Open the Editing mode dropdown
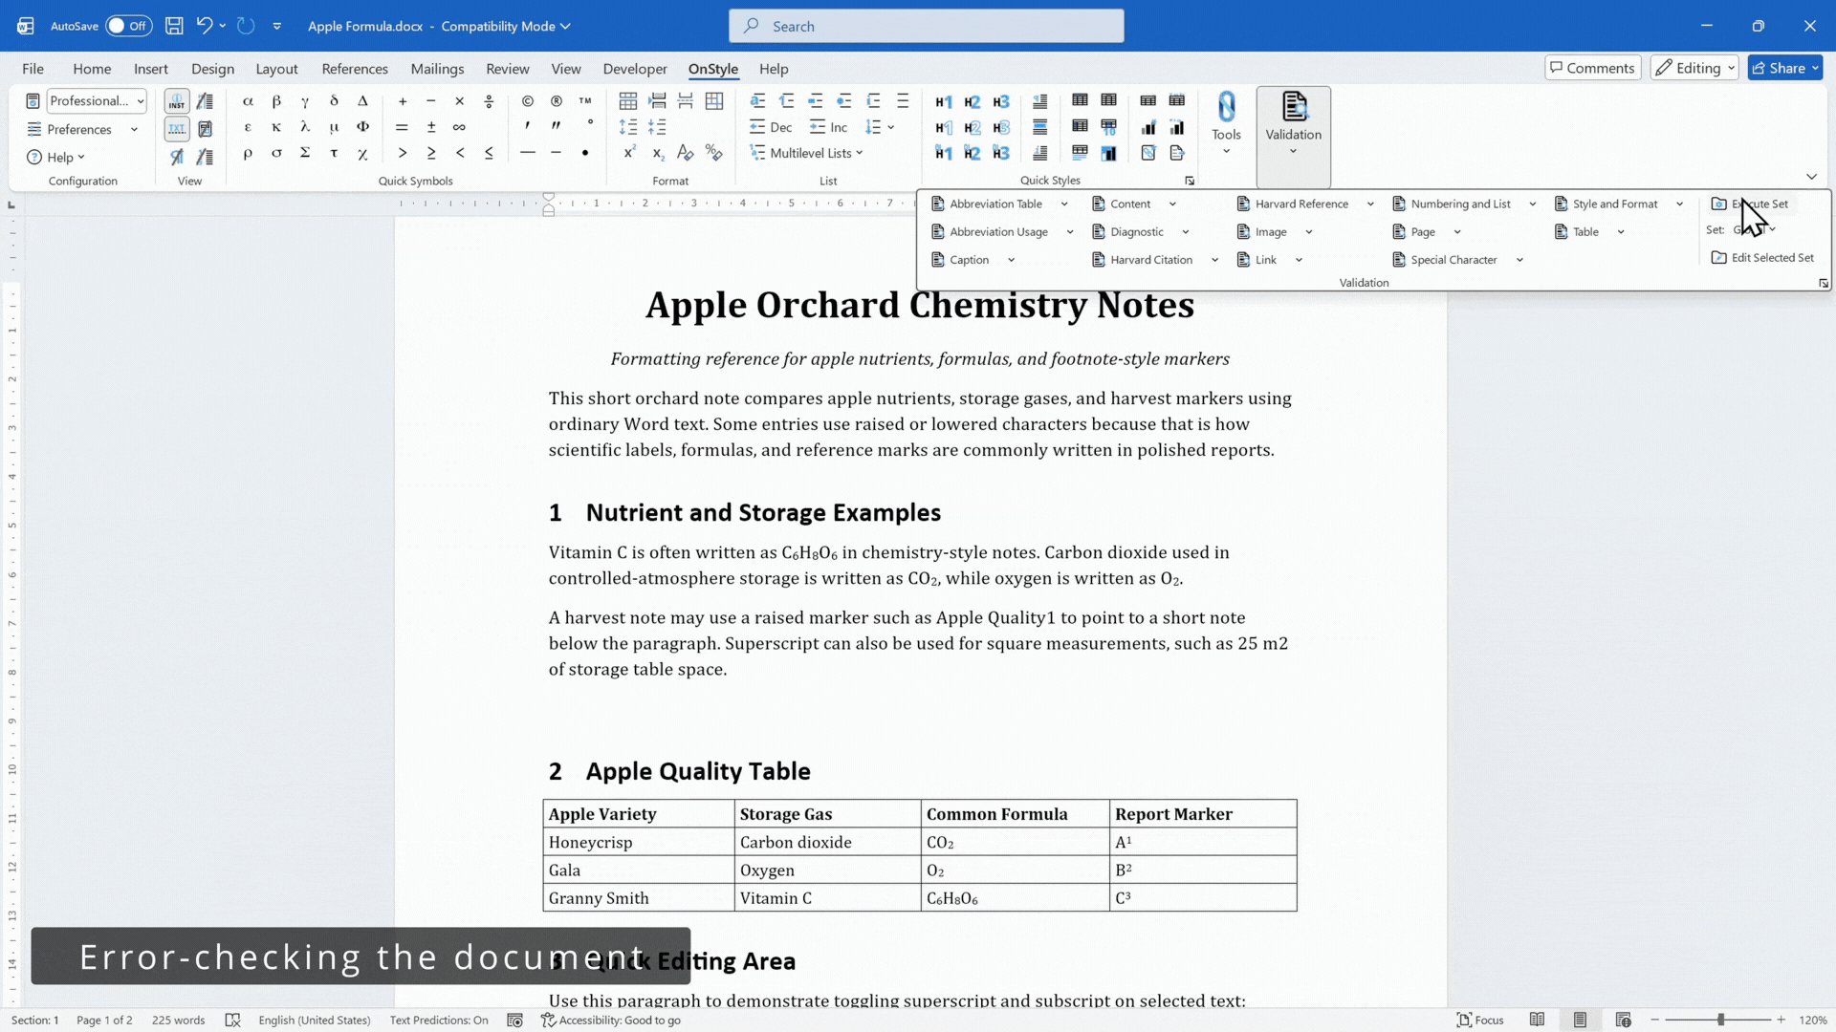 click(x=1694, y=68)
